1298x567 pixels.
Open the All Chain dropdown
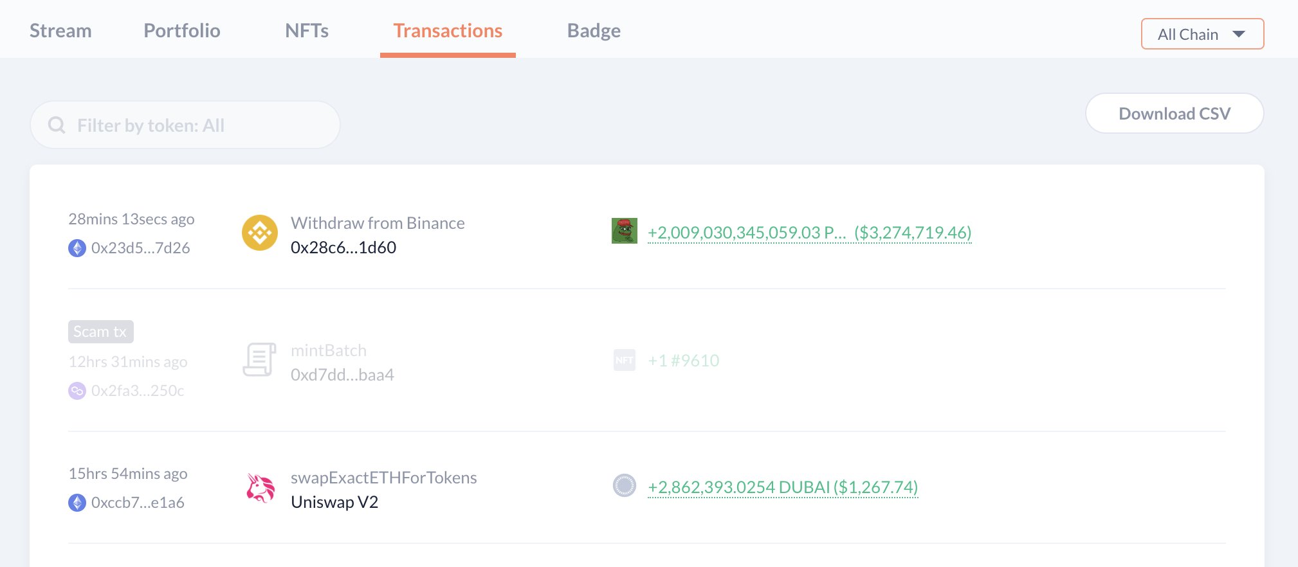pos(1202,34)
